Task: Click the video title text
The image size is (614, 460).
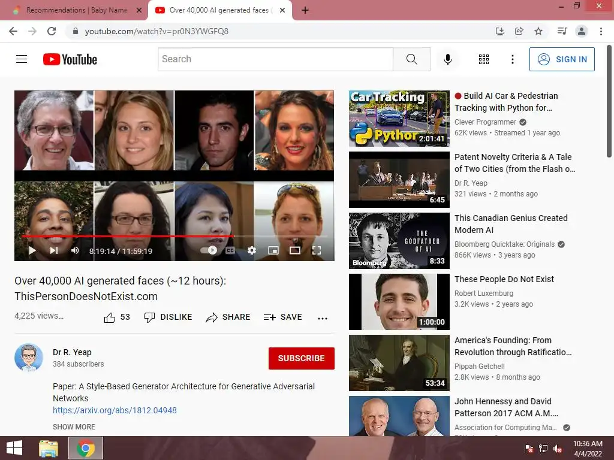Action: pos(120,289)
